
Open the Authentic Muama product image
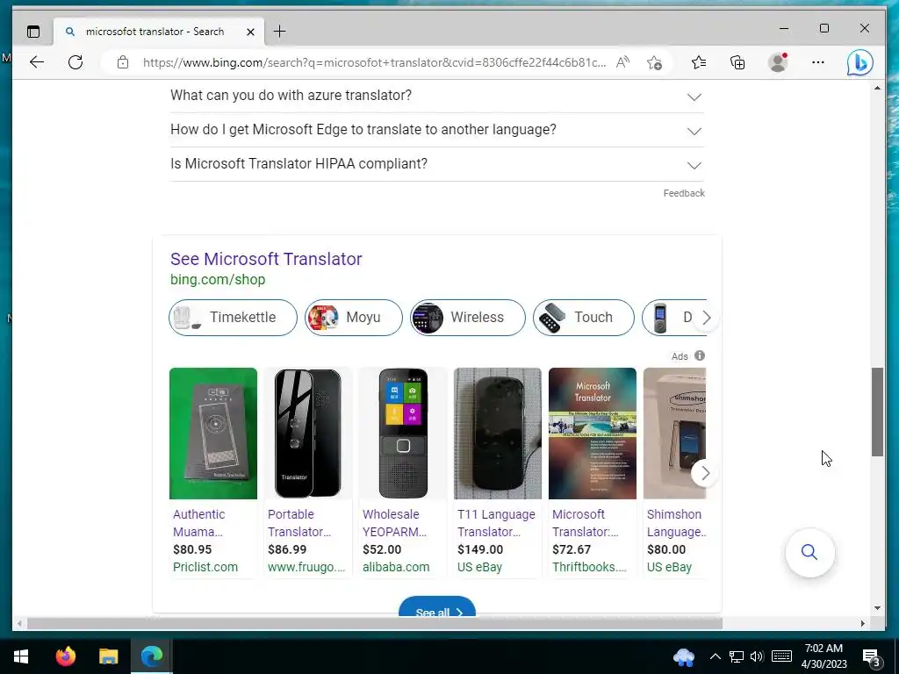213,434
